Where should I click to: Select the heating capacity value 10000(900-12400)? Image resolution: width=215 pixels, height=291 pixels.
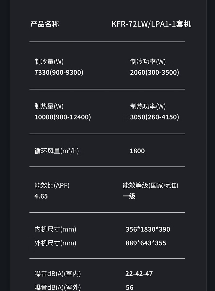[63, 117]
